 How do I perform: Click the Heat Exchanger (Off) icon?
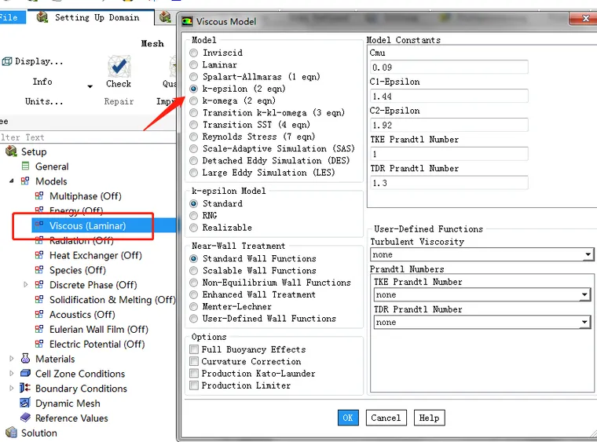coord(39,255)
